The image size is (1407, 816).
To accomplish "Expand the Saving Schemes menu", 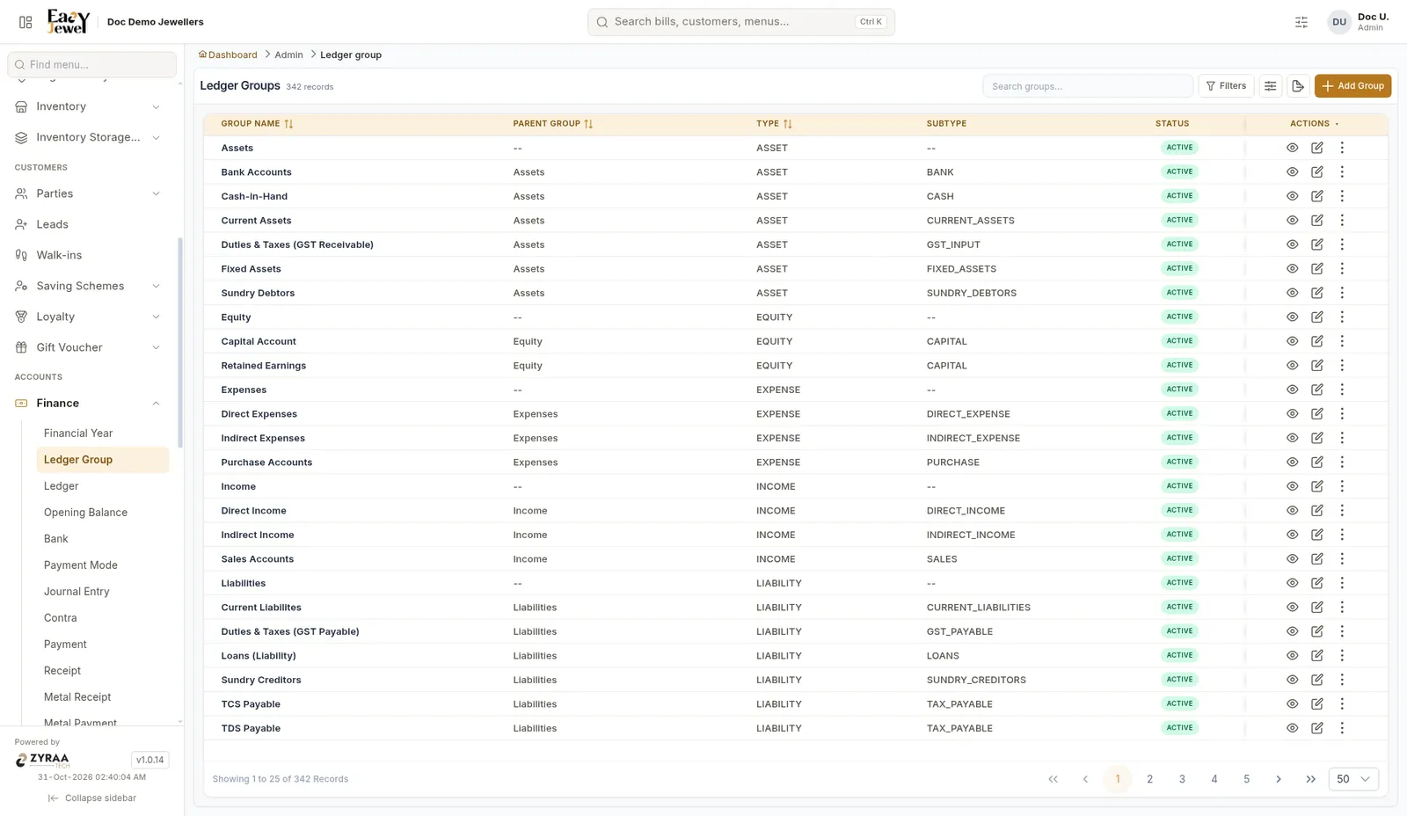I will coord(88,286).
